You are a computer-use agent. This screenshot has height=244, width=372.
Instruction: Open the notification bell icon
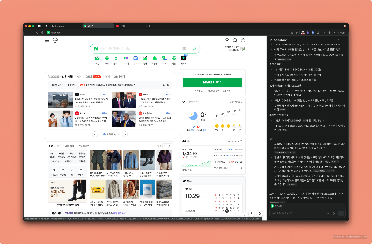coord(235,41)
